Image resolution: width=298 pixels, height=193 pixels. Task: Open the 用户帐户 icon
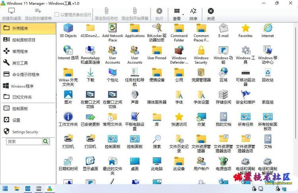[x=201, y=164]
